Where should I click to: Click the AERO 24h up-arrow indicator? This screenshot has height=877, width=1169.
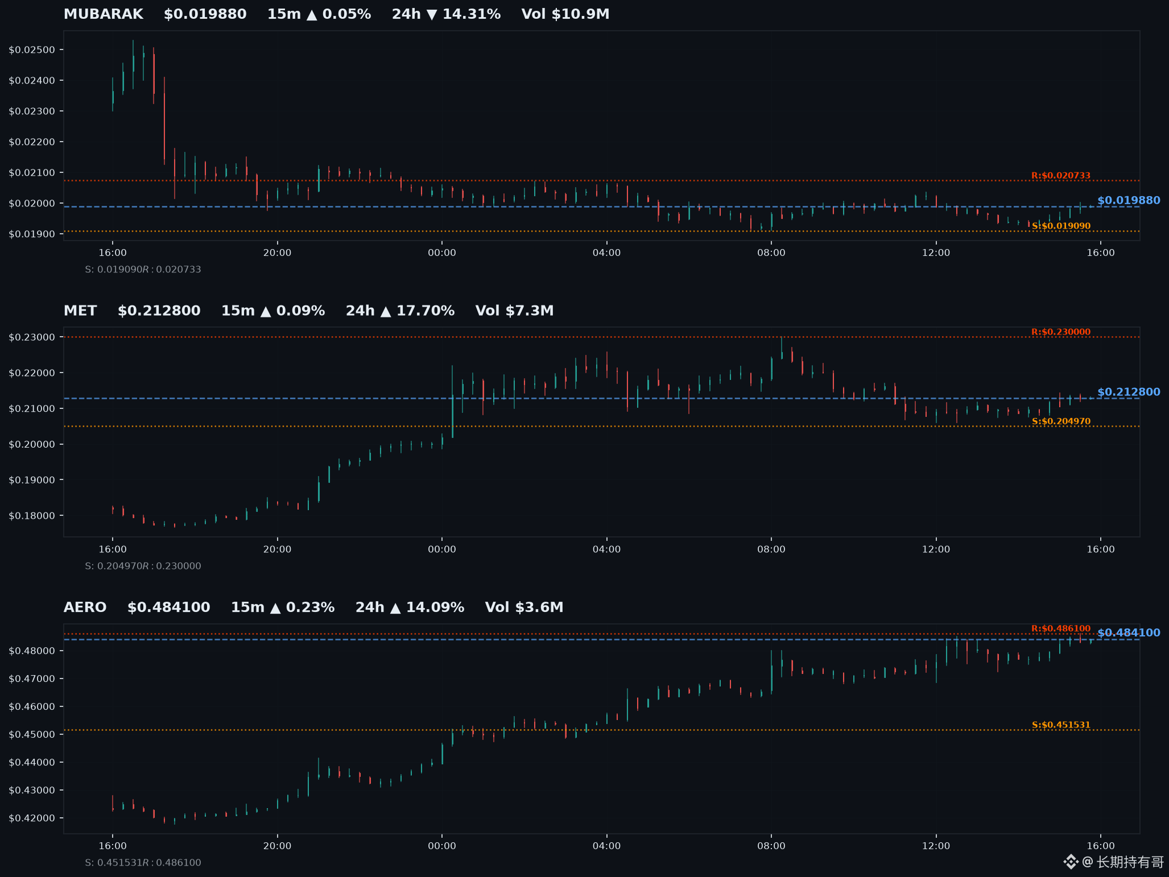[x=395, y=608]
